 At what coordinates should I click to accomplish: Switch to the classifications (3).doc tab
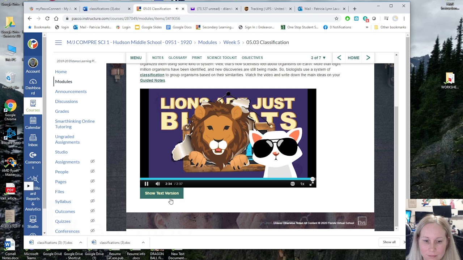click(x=105, y=9)
